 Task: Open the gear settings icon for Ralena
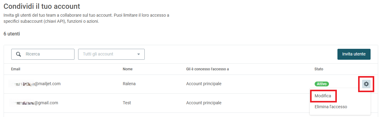click(x=366, y=84)
